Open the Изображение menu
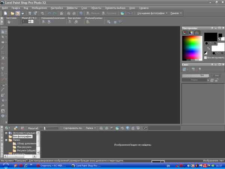Image resolution: width=225 pixels, height=169 pixels. point(39,8)
